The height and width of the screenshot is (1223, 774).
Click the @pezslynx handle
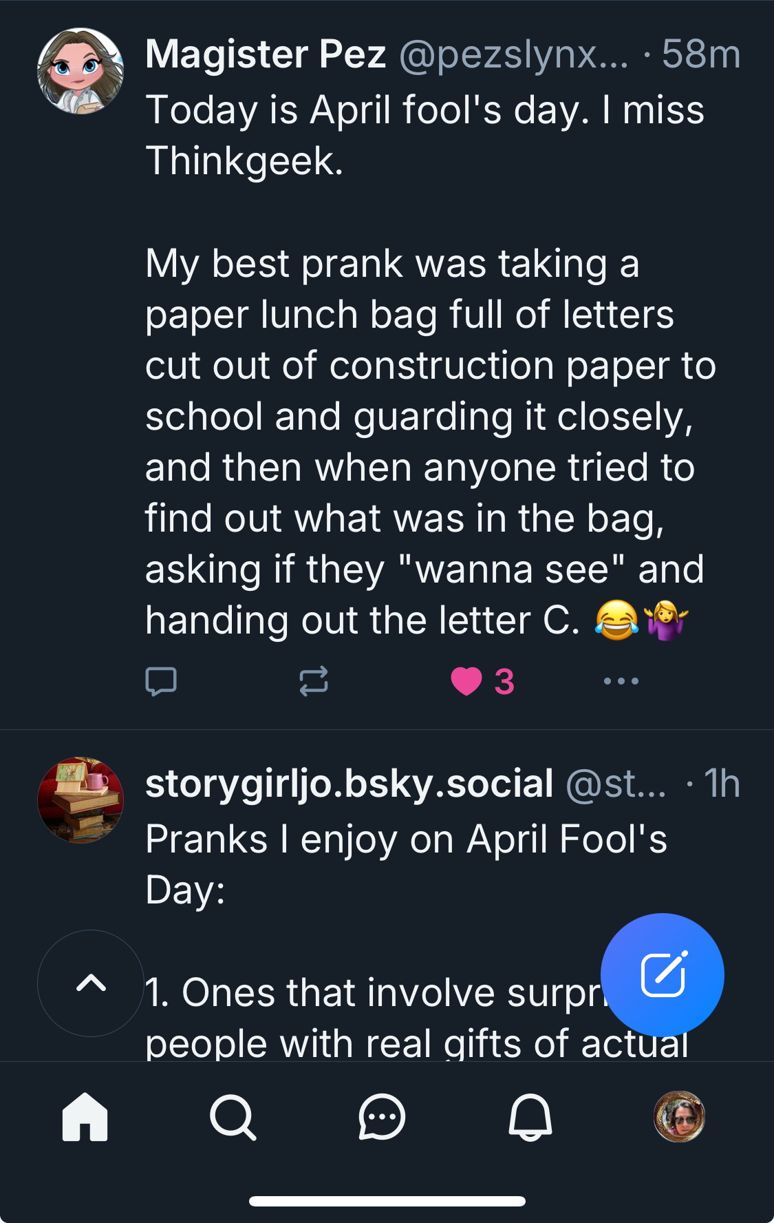(x=513, y=54)
